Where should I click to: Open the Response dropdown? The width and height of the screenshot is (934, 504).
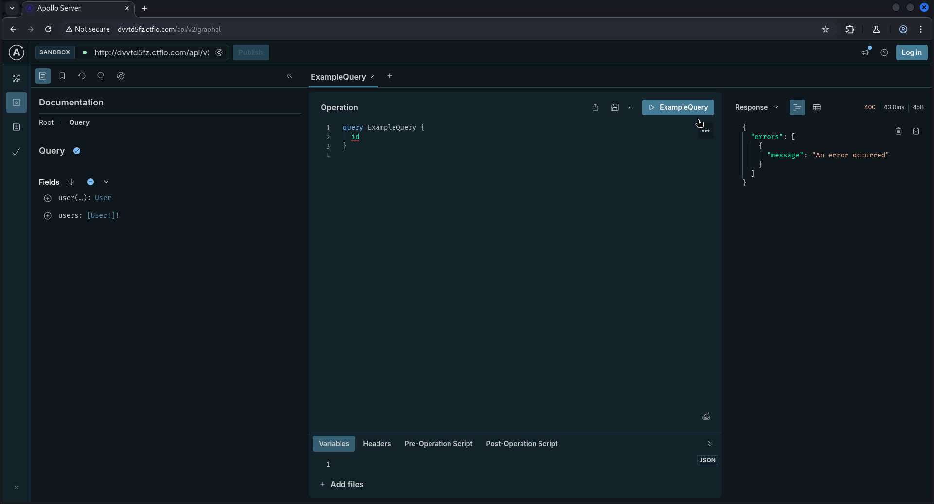click(x=757, y=107)
